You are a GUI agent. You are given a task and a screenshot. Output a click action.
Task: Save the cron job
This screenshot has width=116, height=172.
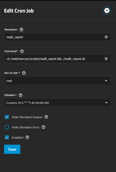point(12,149)
